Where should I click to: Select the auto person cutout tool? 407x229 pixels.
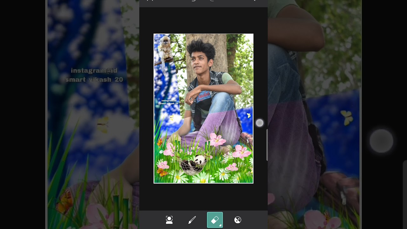[169, 220]
